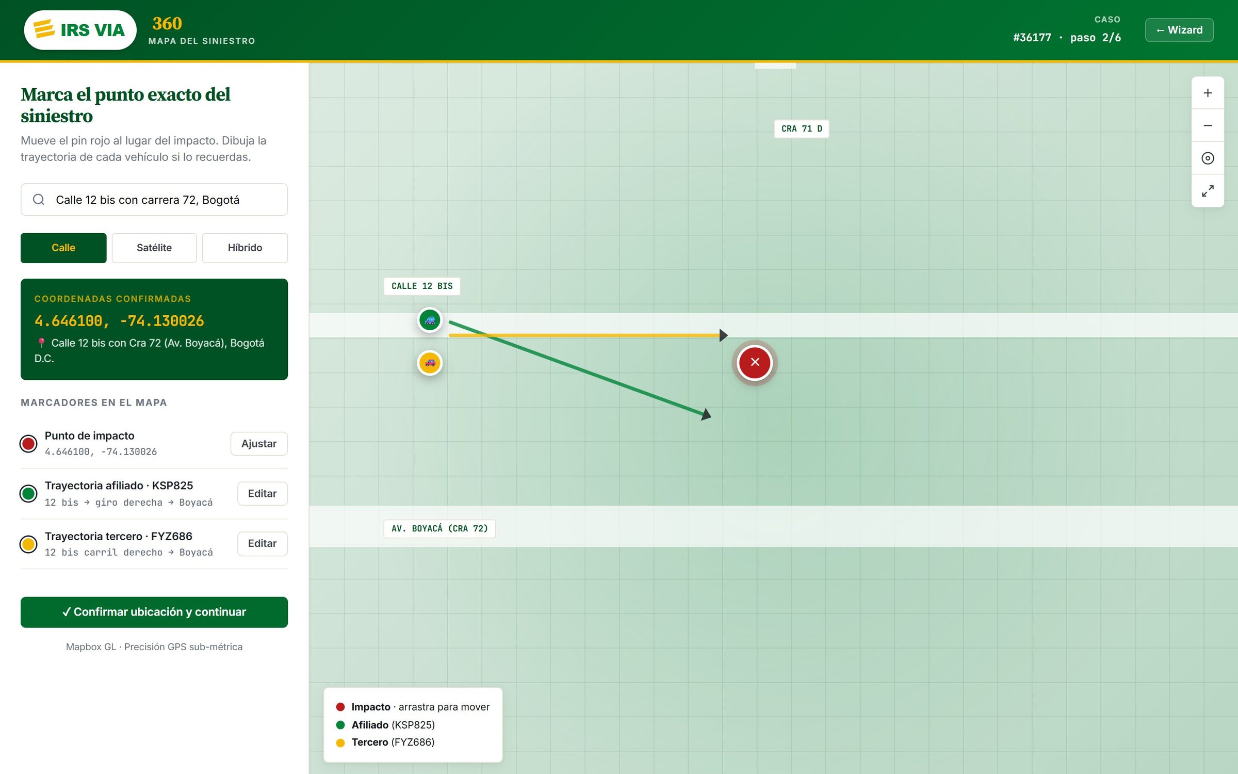Select the green afiliado car marker
1238x774 pixels.
click(430, 320)
